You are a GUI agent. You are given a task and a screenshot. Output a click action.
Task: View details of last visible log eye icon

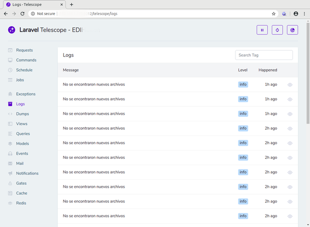(290, 216)
